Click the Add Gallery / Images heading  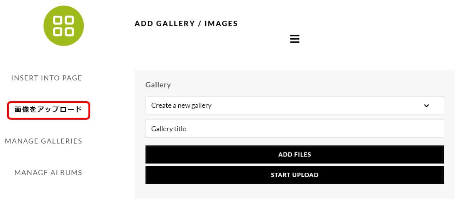pos(186,24)
